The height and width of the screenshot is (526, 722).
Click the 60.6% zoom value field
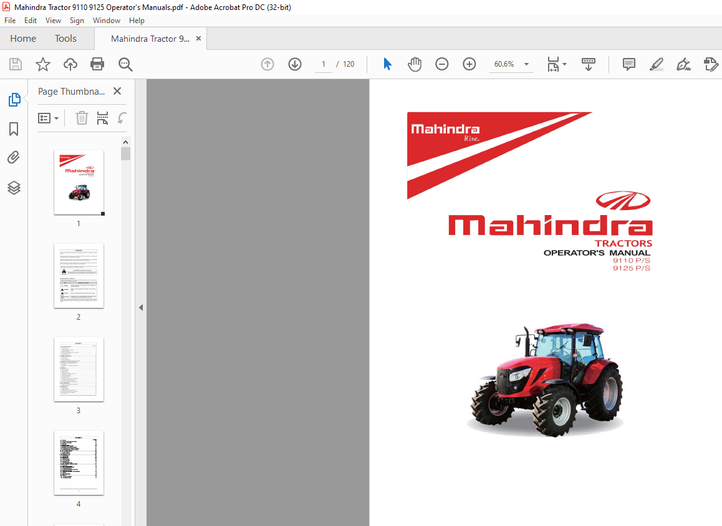504,64
